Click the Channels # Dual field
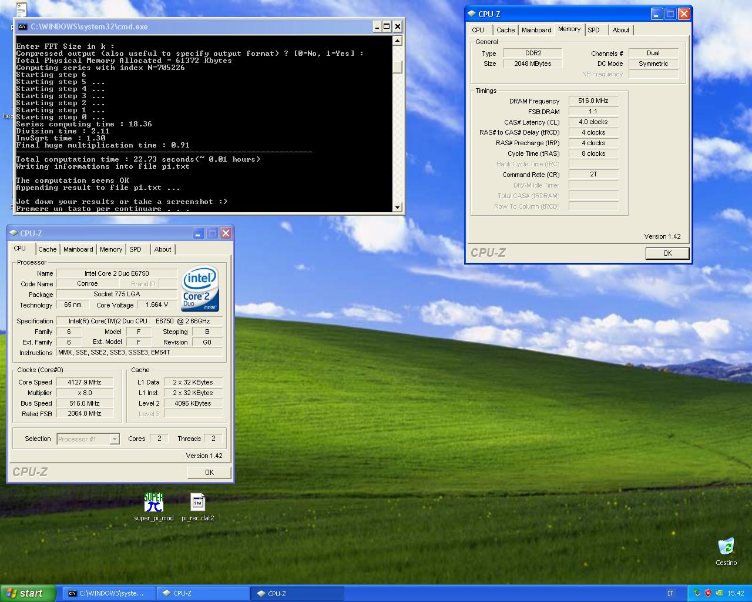 pyautogui.click(x=653, y=53)
